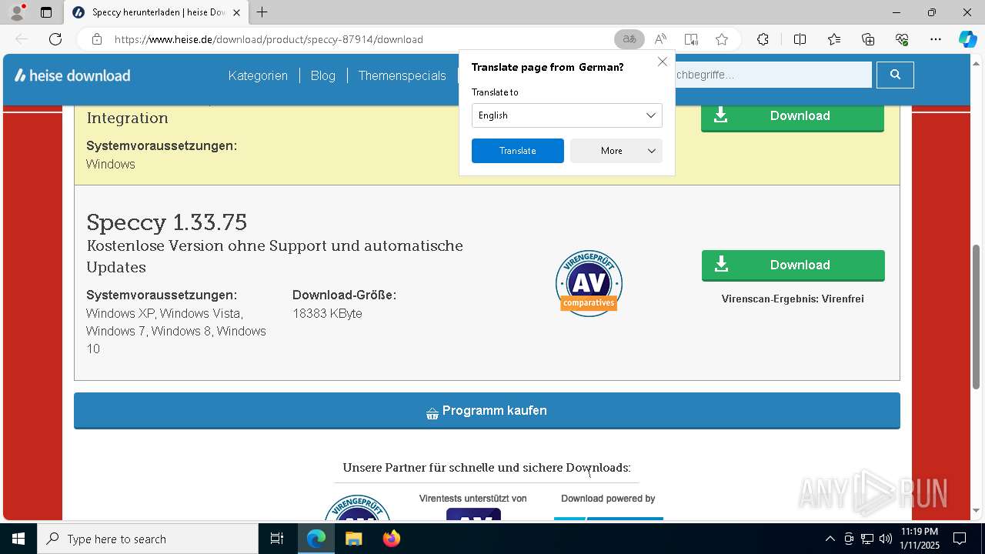985x554 pixels.
Task: Click Programm kaufen button
Action: pyautogui.click(x=487, y=411)
